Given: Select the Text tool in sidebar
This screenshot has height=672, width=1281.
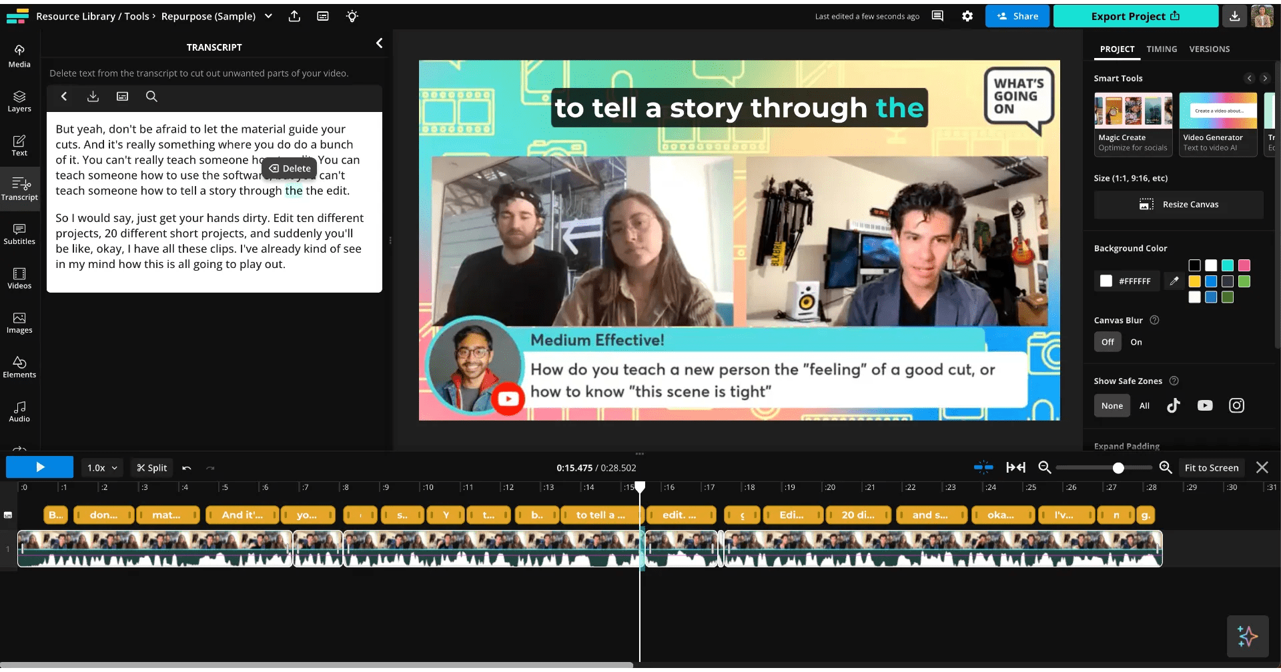Looking at the screenshot, I should 19,145.
